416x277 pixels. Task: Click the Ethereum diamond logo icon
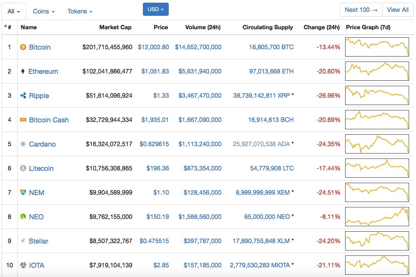(23, 71)
